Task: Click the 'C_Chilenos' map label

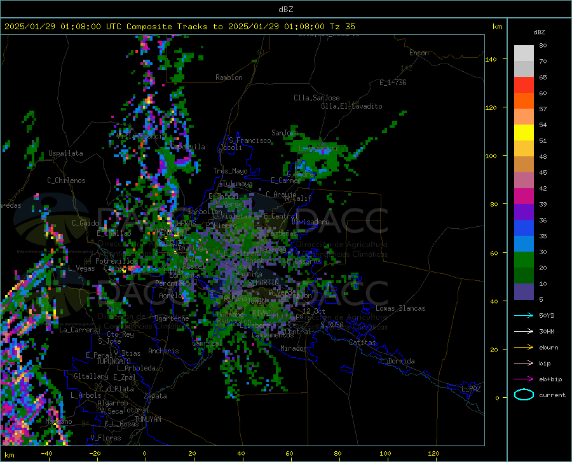Action: click(66, 180)
